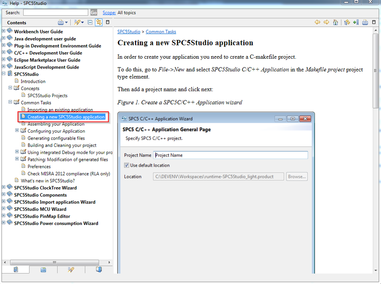The image size is (381, 284).
Task: Click the content pane scroll-down arrow
Action: click(x=376, y=270)
